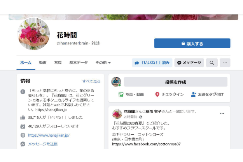Click 華ギャラリー コットンローズ text in post
The width and height of the screenshot is (243, 162).
click(138, 134)
